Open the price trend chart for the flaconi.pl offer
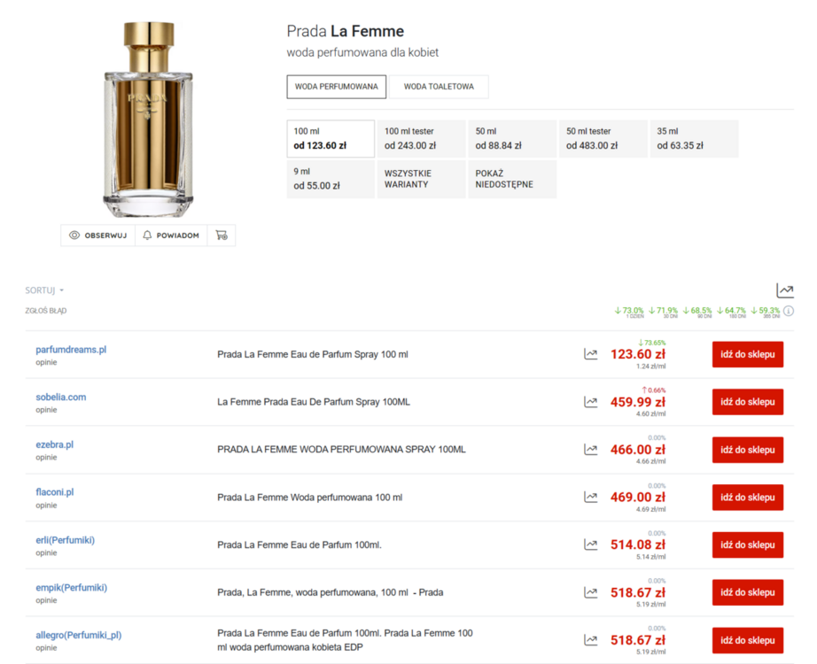 [590, 498]
